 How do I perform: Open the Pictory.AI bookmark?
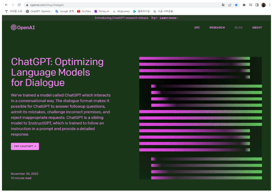tap(102, 11)
